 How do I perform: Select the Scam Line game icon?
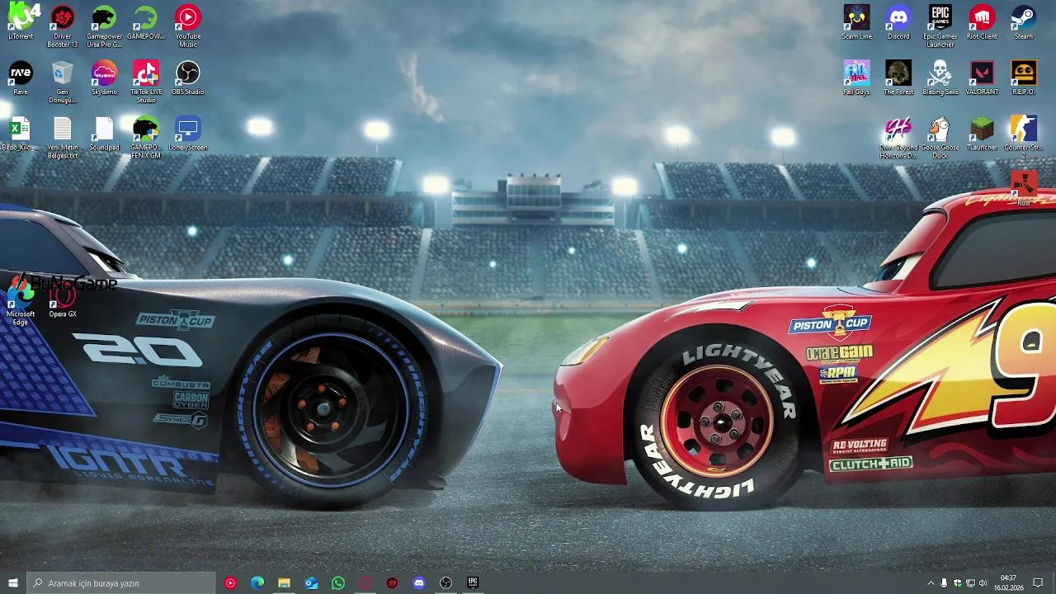pyautogui.click(x=857, y=22)
